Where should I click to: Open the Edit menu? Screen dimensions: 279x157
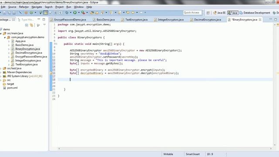[3, 7]
